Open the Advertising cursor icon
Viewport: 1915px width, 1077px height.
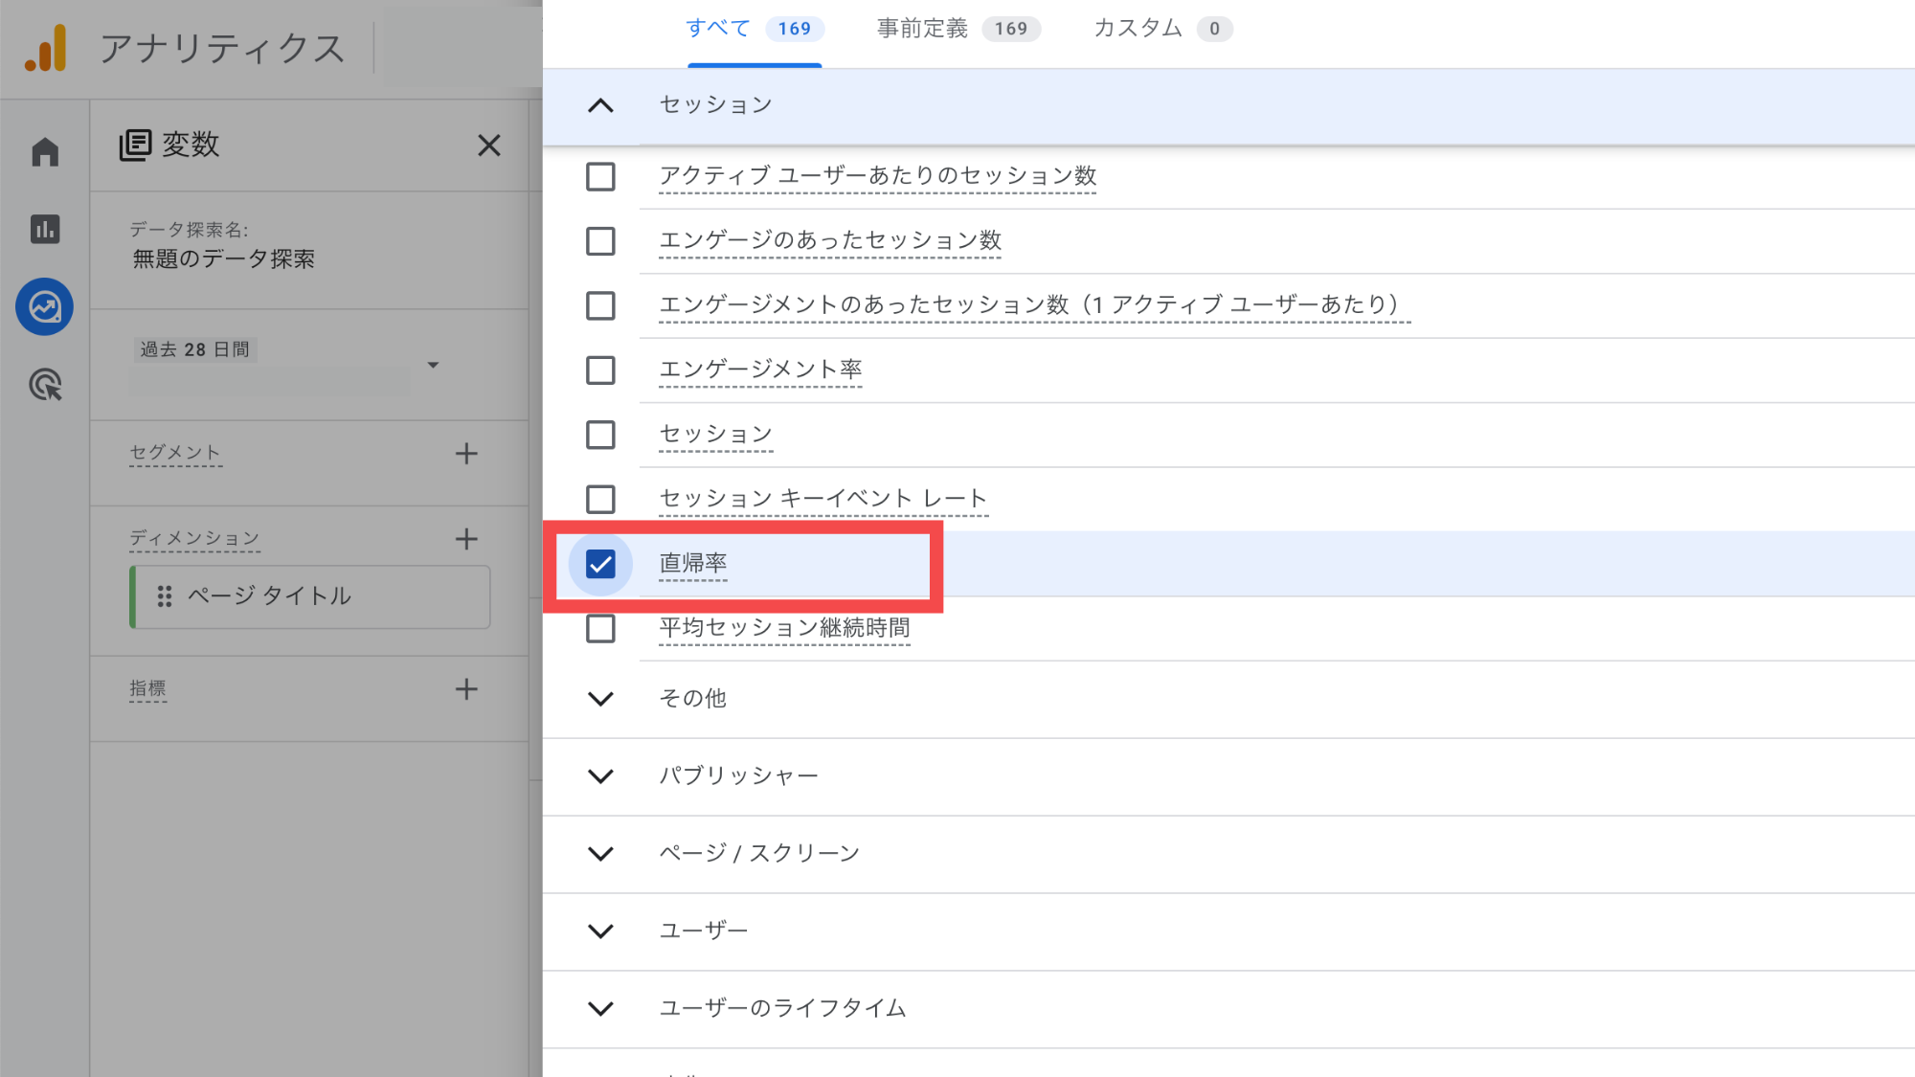pos(45,385)
